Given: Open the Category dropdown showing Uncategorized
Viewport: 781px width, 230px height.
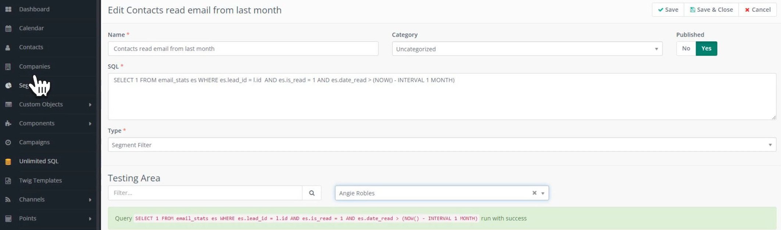Looking at the screenshot, I should 527,49.
